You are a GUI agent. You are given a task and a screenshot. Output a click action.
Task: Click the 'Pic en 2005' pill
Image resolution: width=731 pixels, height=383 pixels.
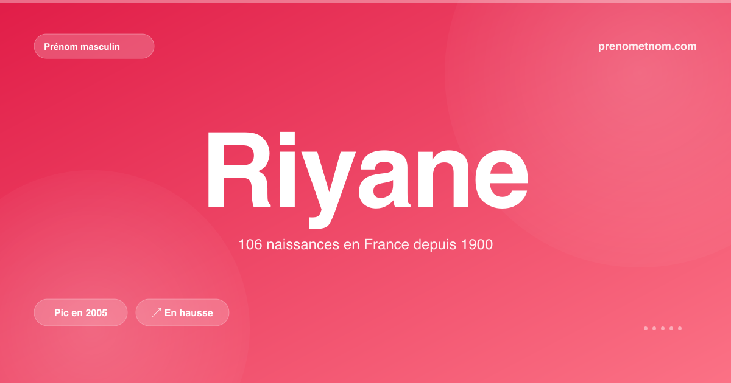click(80, 312)
